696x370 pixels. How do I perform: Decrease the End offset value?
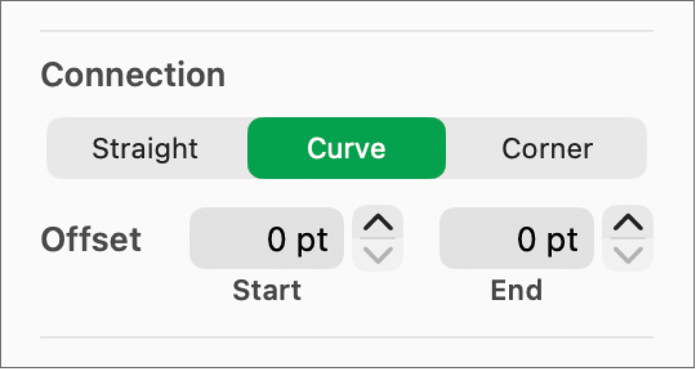pos(628,255)
